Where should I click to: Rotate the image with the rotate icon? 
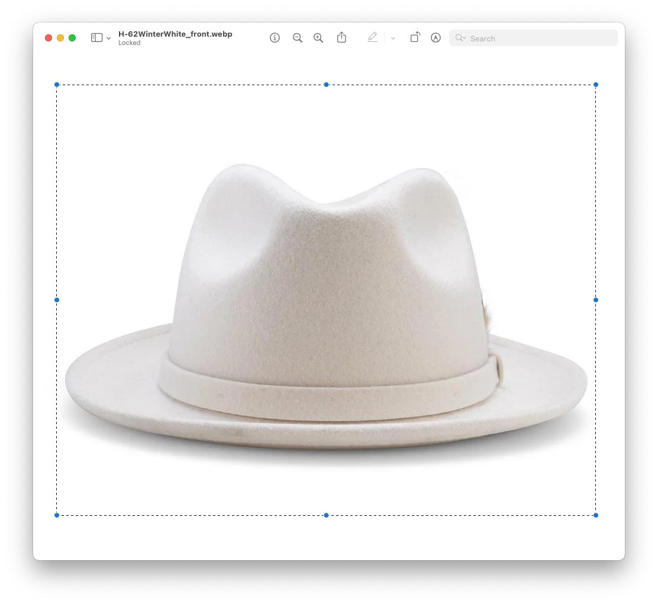[415, 37]
